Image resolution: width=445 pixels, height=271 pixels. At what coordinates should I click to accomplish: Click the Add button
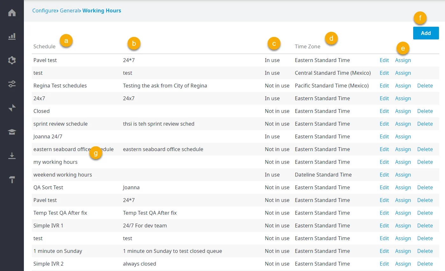[x=426, y=33]
